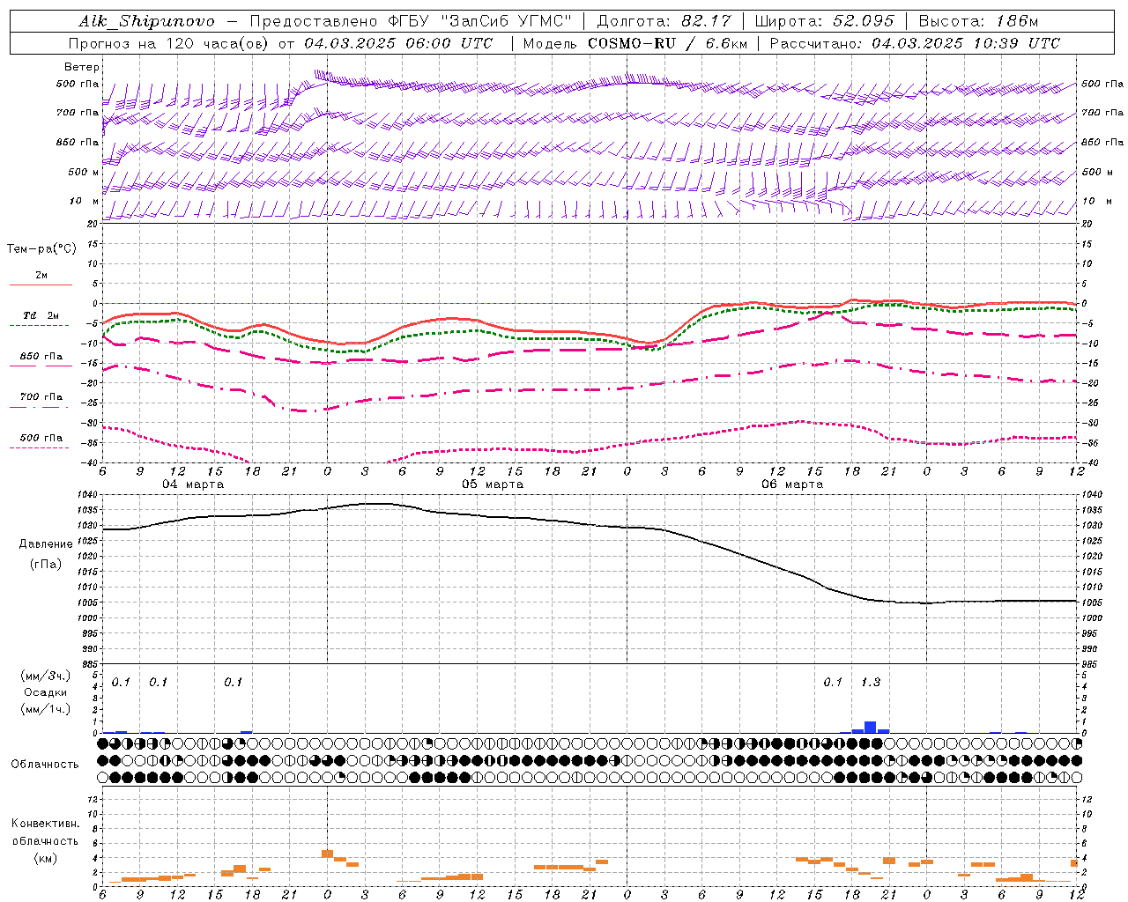Screen dimensions: 1128x902
Task: Select the longitude value Долгота: 82.17
Action: pyautogui.click(x=664, y=21)
